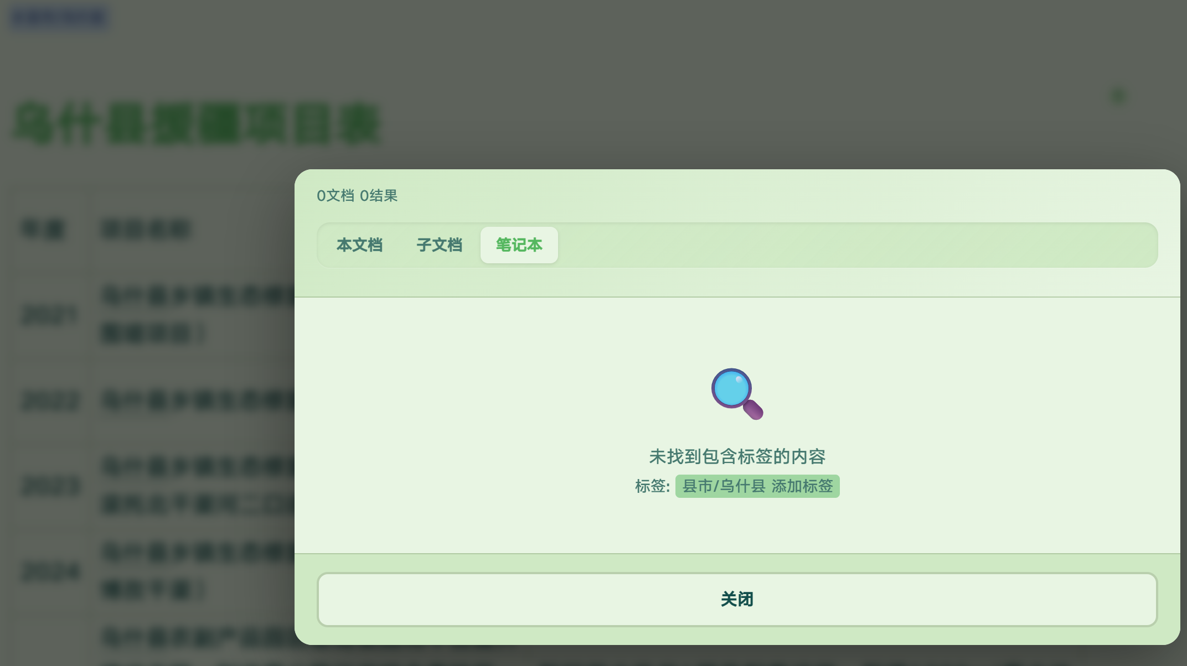Click the blurred 2021 year cell
The image size is (1187, 666).
click(x=49, y=315)
